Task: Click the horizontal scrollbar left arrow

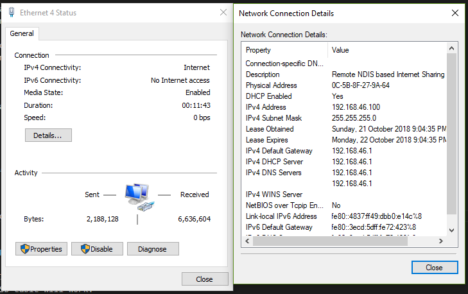Action: [247, 241]
